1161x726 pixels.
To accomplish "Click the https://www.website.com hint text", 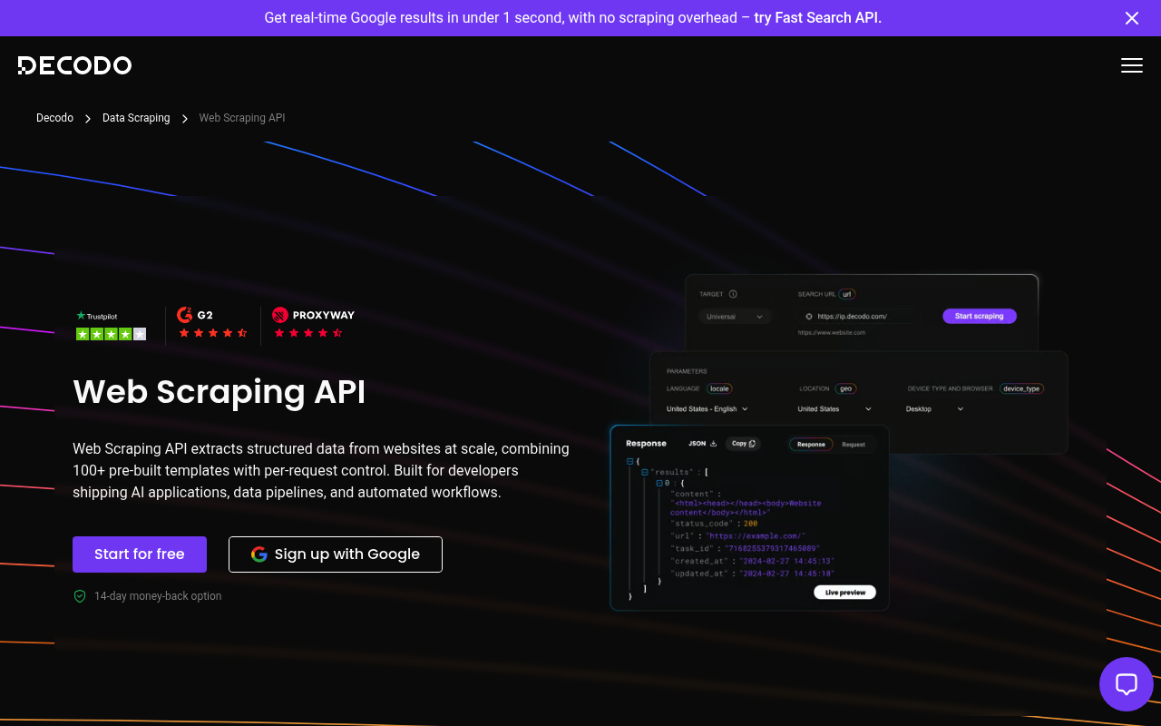I will [x=832, y=333].
